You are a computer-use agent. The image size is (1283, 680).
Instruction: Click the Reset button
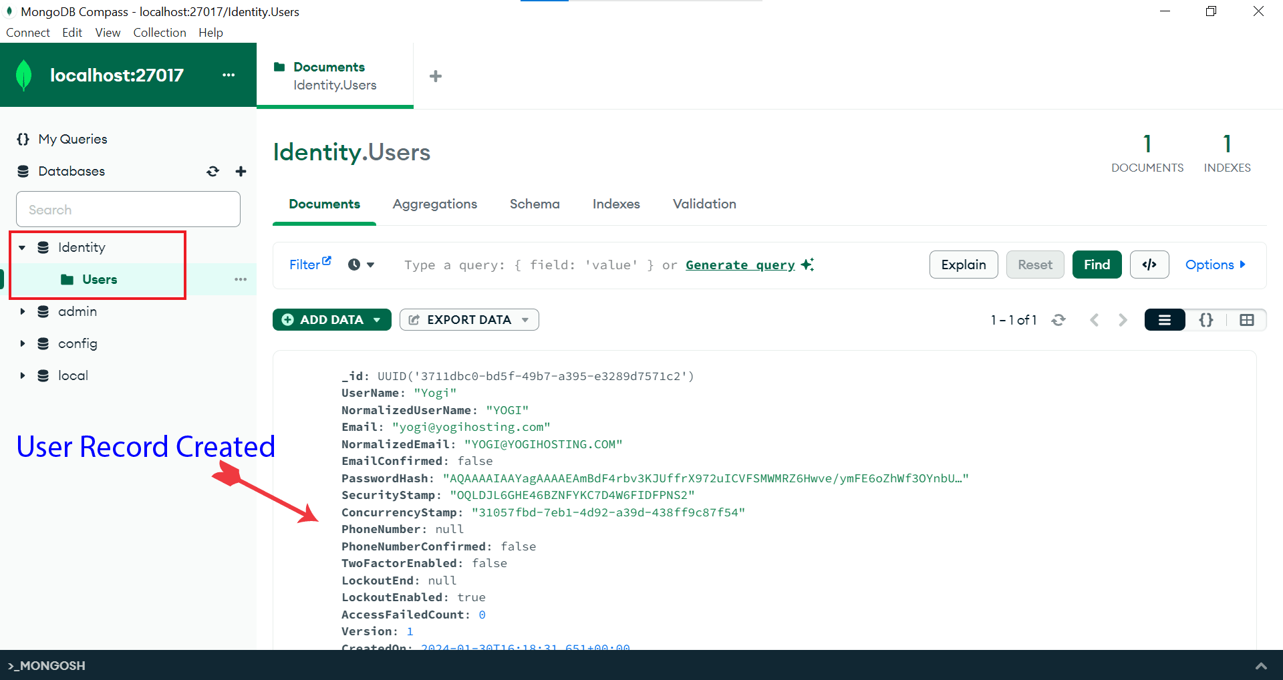pos(1035,265)
